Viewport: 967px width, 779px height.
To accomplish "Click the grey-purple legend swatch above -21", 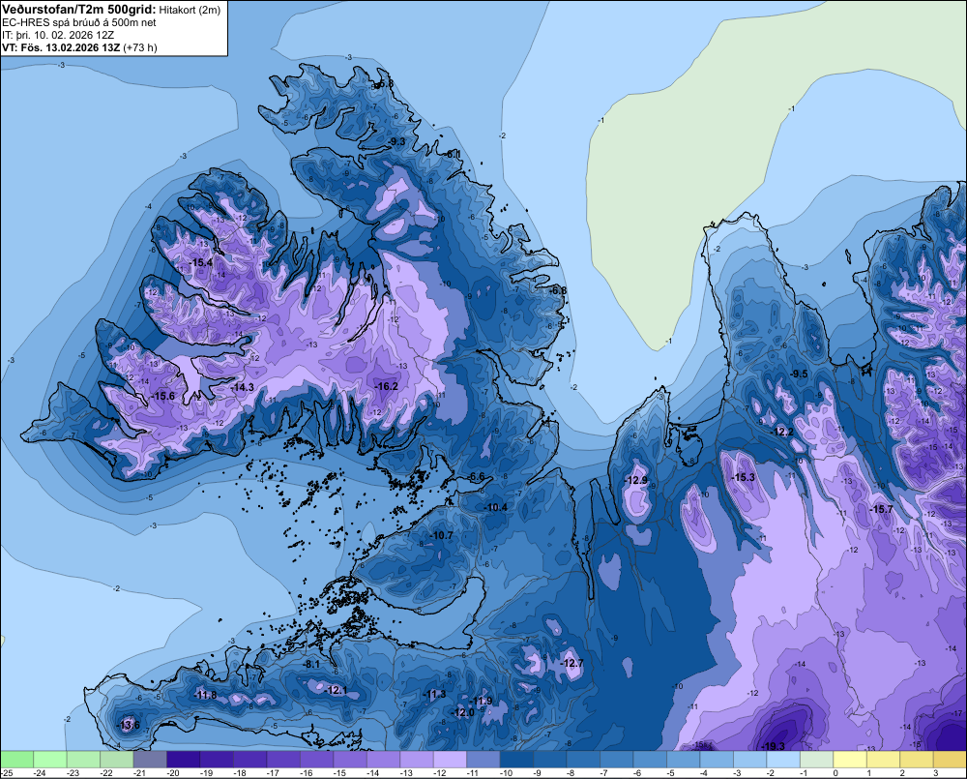I will (x=150, y=759).
